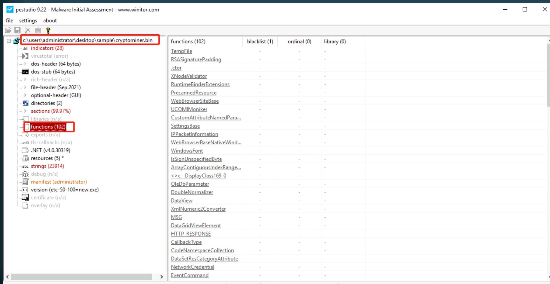Select sections (99.97%) in the tree
Screen dimensions: 550x284
point(51,111)
